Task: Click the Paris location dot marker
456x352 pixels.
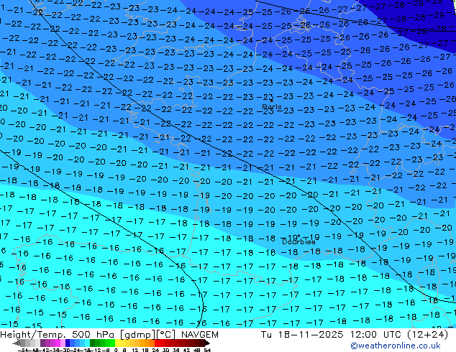Action: 272,101
